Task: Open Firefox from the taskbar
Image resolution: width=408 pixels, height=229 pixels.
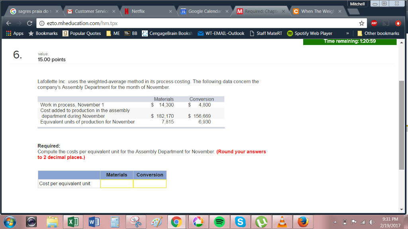Action: [x=303, y=222]
